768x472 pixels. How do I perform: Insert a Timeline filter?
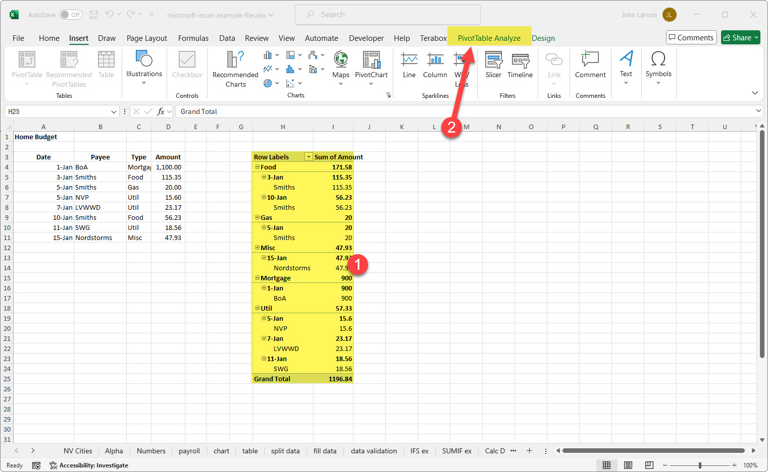(520, 66)
